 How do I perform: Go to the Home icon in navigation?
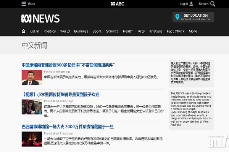click(23, 31)
